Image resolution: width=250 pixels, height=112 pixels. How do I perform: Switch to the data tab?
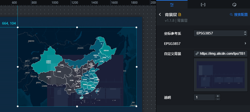pos(203,5)
